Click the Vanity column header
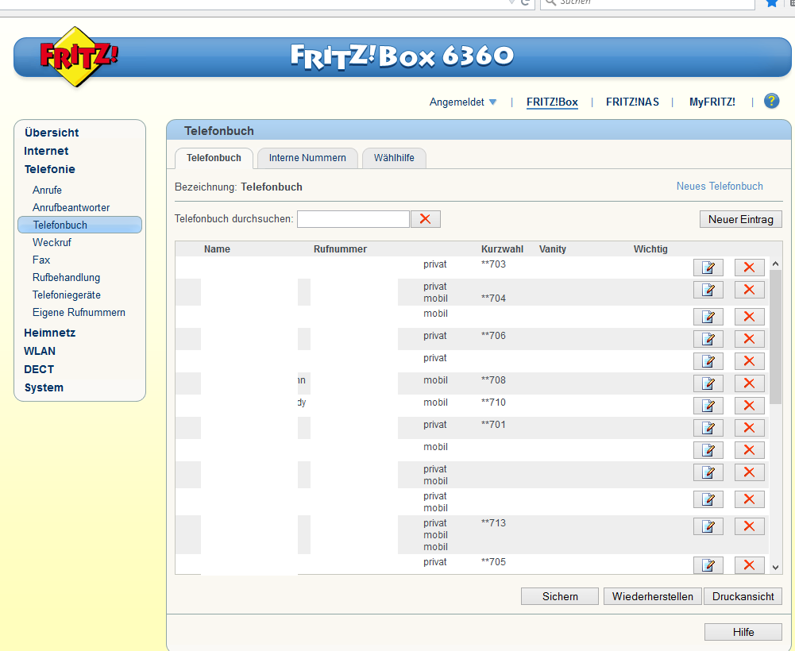 (553, 249)
